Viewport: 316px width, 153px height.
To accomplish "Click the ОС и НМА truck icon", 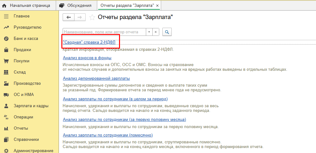I will click(6, 95).
